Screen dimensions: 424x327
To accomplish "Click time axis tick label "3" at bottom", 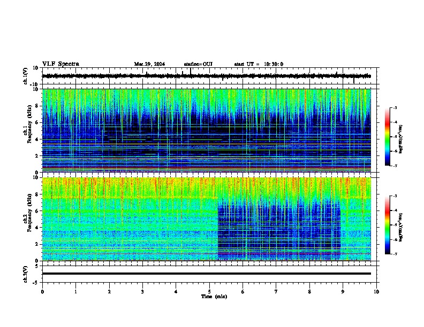I will (142, 291).
